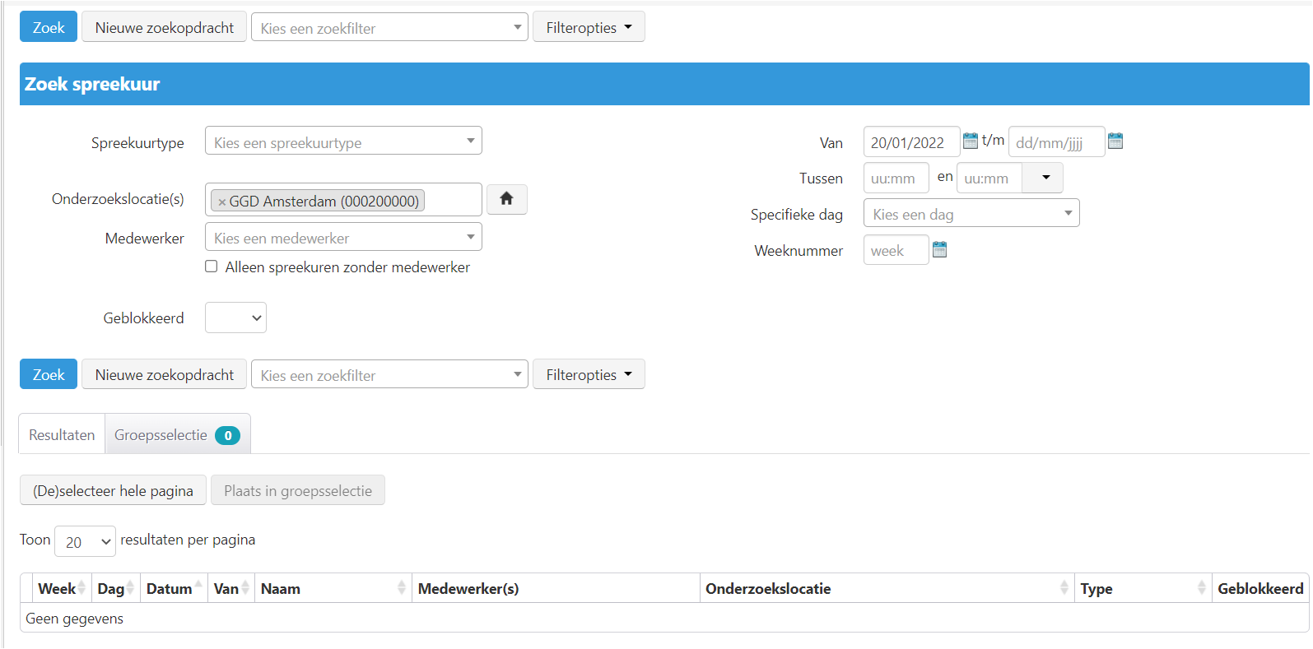Open calendar picker for Van date
This screenshot has height=649, width=1313.
[970, 141]
